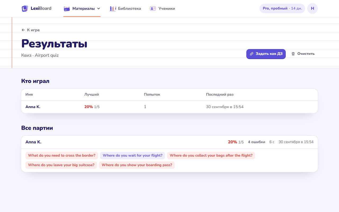The height and width of the screenshot is (212, 339).
Task: Select the question about collecting your bags
Action: [x=211, y=156]
